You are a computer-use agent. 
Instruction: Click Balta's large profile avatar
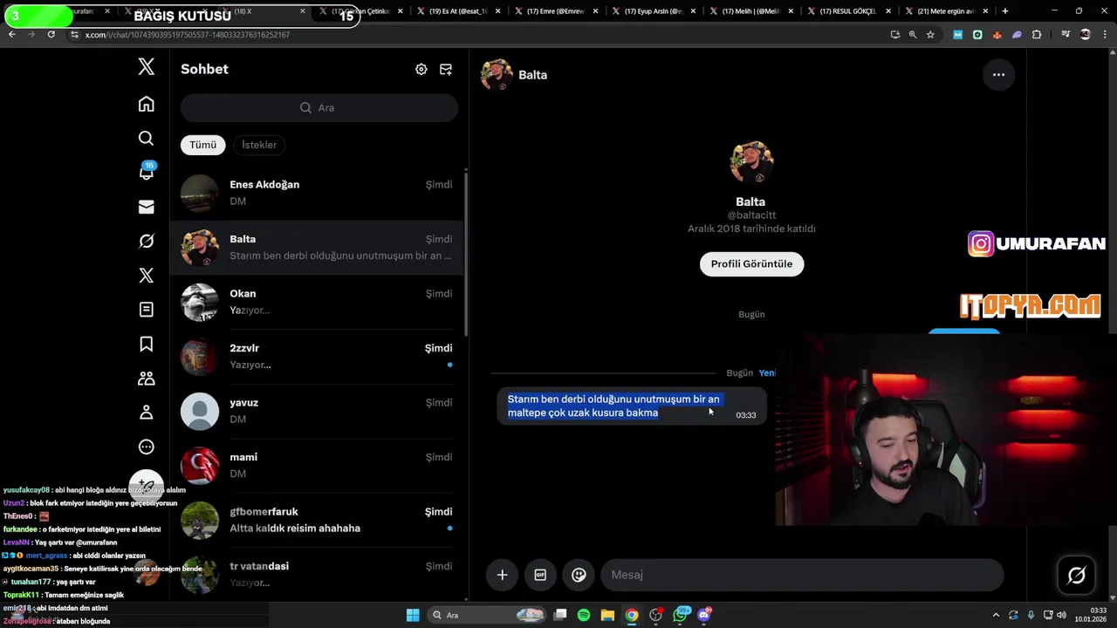751,161
